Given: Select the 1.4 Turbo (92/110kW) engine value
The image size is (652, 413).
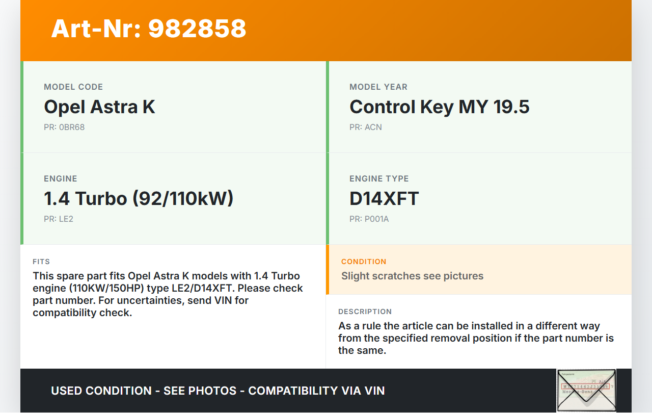Looking at the screenshot, I should [139, 199].
